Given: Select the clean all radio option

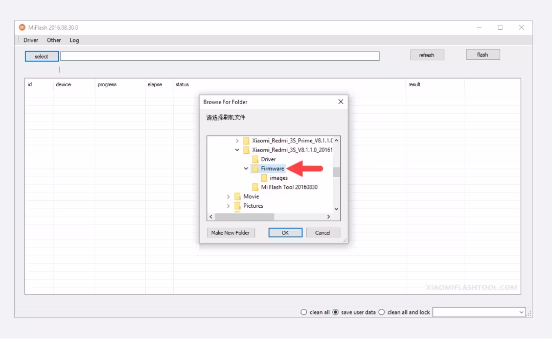Looking at the screenshot, I should [304, 312].
